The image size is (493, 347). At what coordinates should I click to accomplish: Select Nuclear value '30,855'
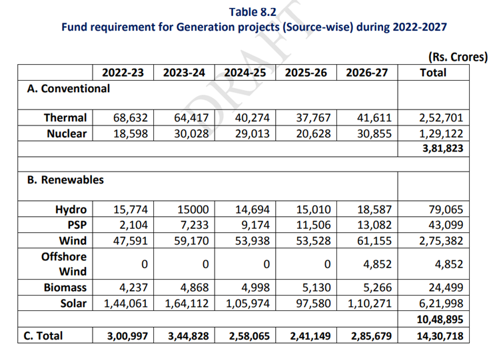point(374,133)
